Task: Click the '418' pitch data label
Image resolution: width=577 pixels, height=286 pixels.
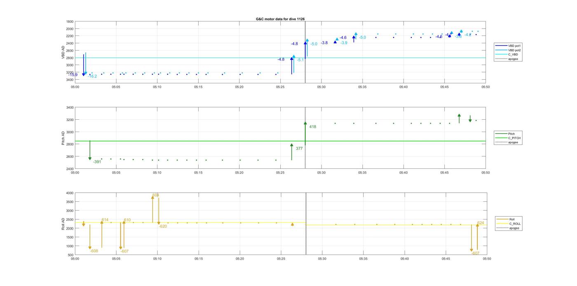Action: coord(313,127)
